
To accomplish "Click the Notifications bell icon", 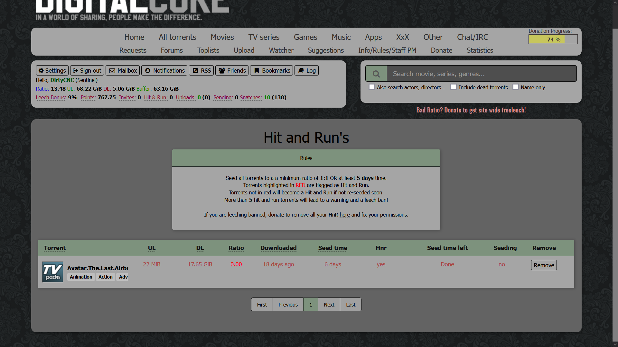I will click(x=148, y=71).
